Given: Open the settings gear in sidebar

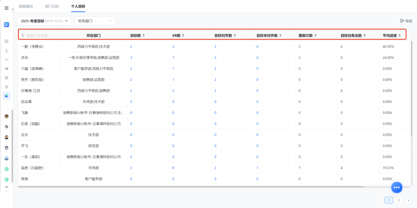Looking at the screenshot, I should click(7, 41).
